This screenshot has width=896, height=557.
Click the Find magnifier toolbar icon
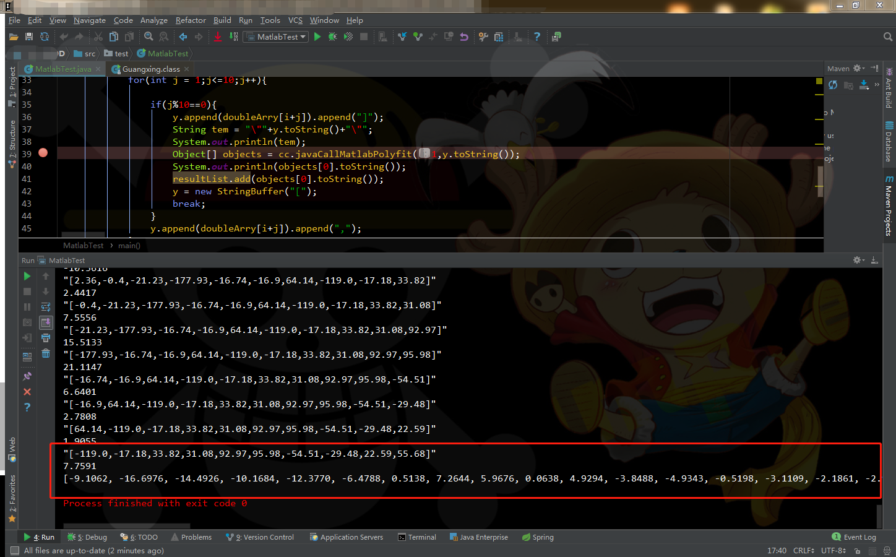click(149, 37)
